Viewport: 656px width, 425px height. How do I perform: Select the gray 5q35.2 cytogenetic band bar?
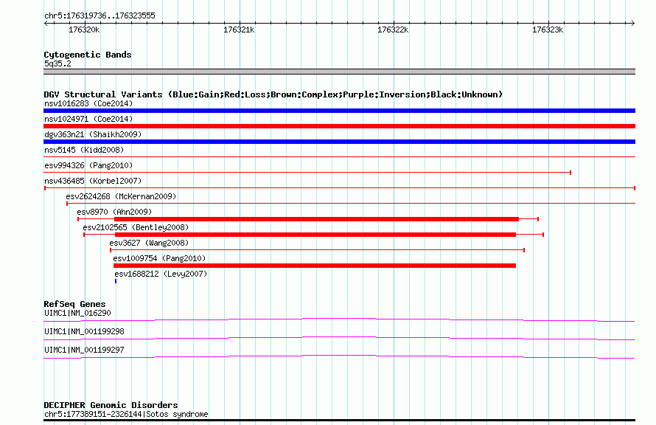pos(339,72)
